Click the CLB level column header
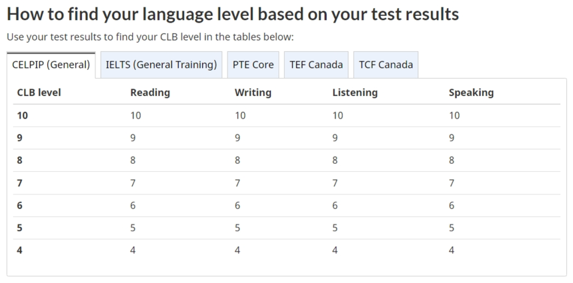This screenshot has width=573, height=283. [39, 93]
